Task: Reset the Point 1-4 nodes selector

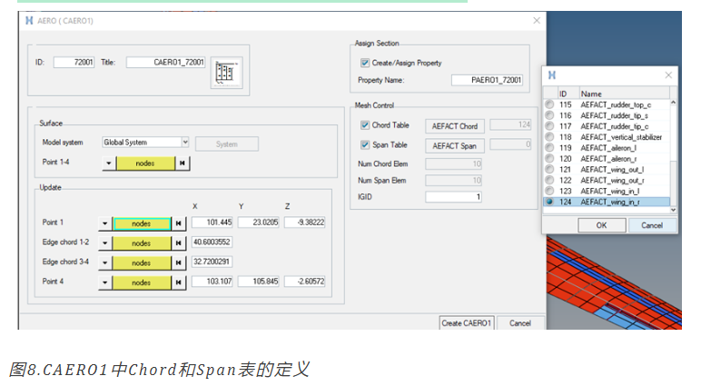Action: [x=183, y=163]
